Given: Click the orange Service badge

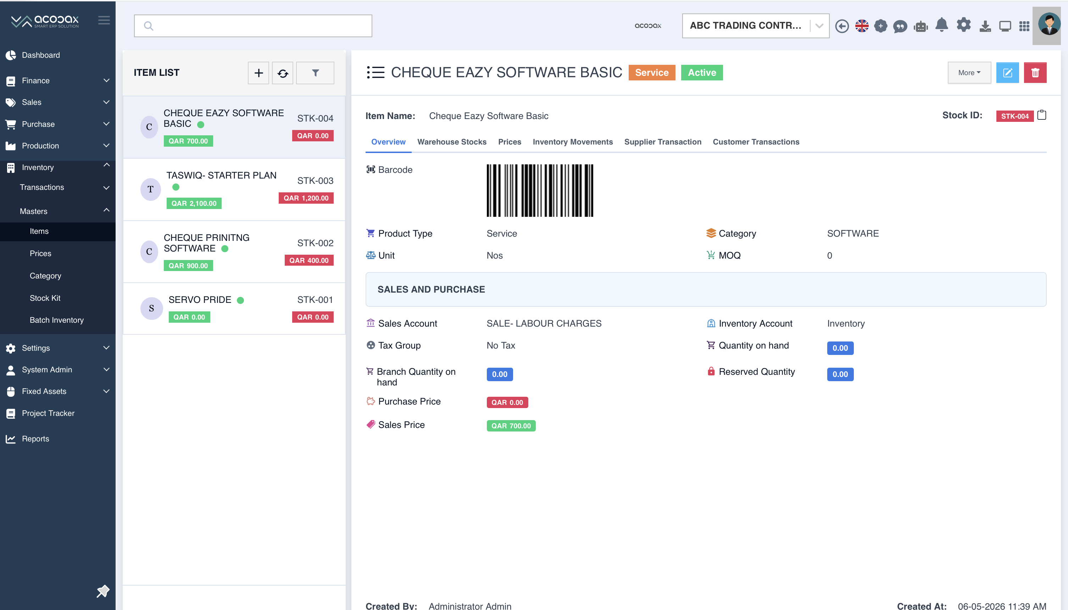Looking at the screenshot, I should point(652,73).
